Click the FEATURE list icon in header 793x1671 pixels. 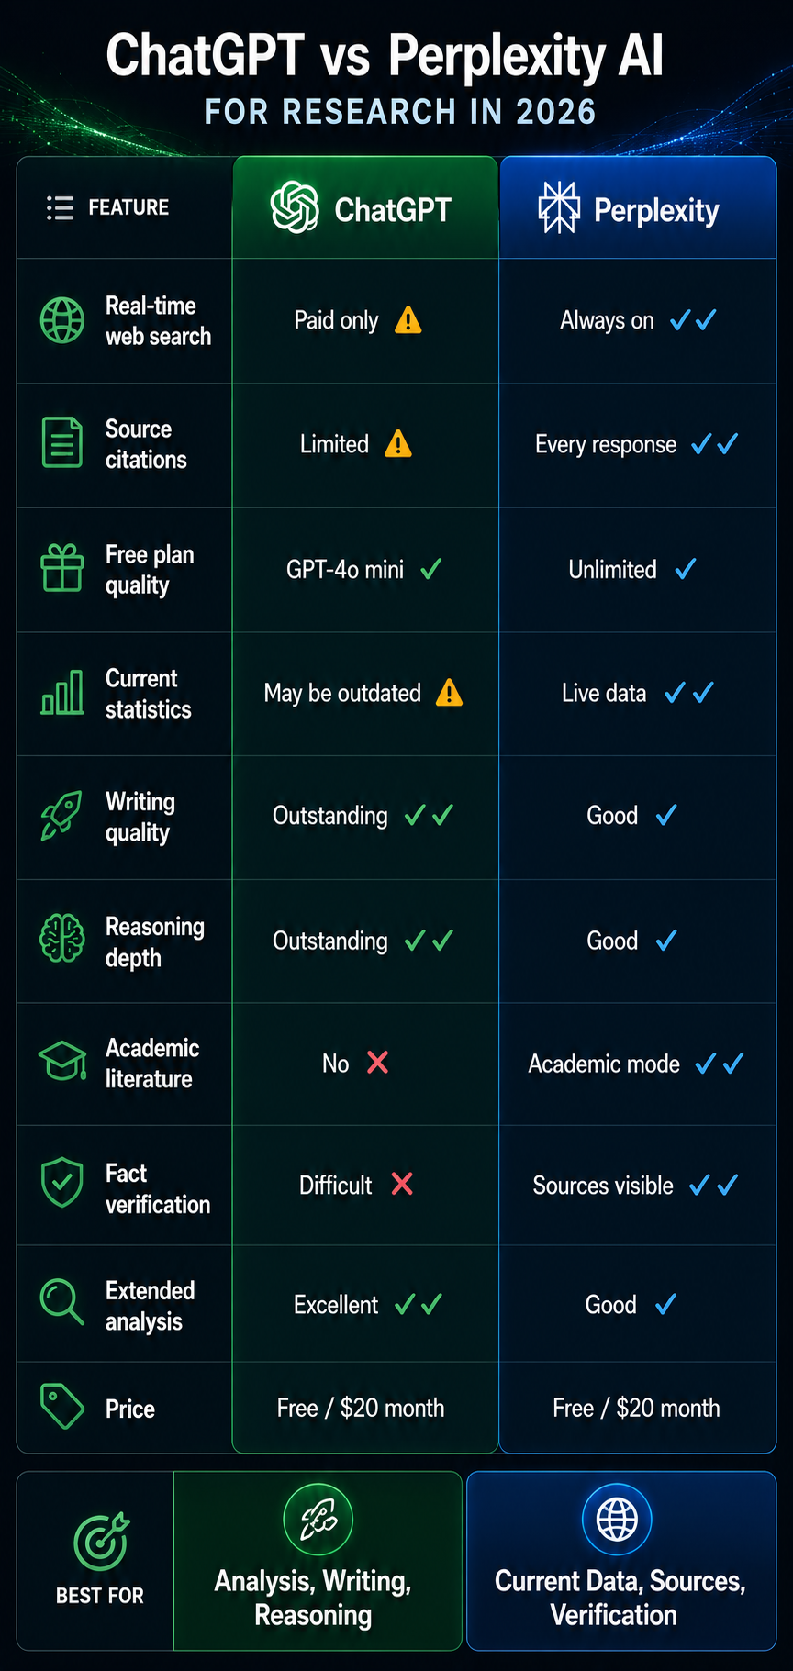tap(60, 208)
